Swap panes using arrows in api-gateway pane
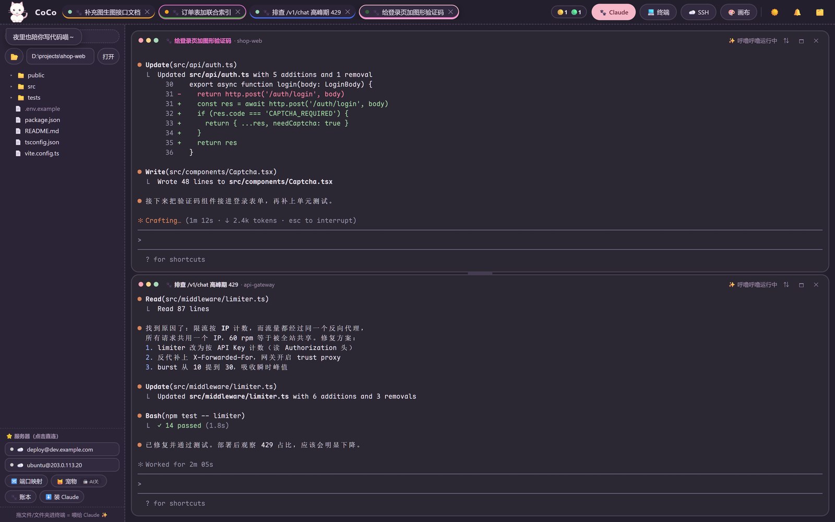Image resolution: width=835 pixels, height=522 pixels. point(786,284)
